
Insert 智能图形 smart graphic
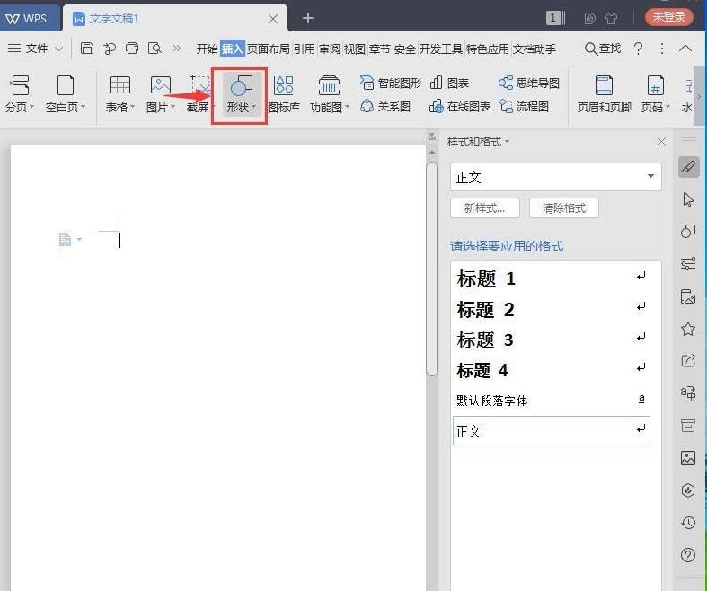click(x=391, y=83)
